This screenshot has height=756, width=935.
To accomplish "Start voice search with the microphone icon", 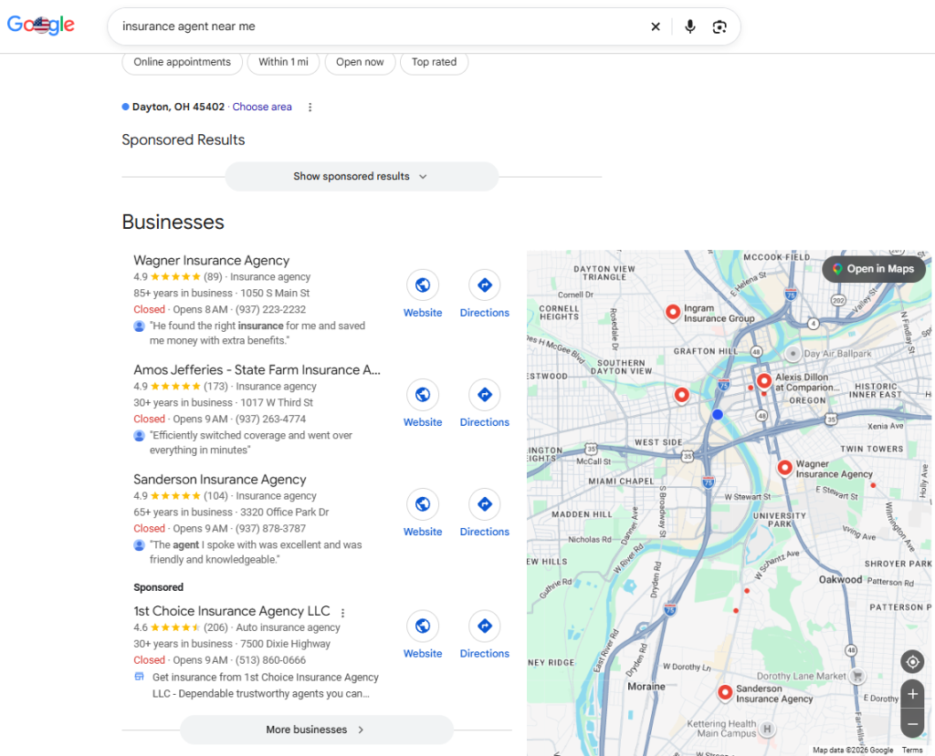I will (x=690, y=26).
